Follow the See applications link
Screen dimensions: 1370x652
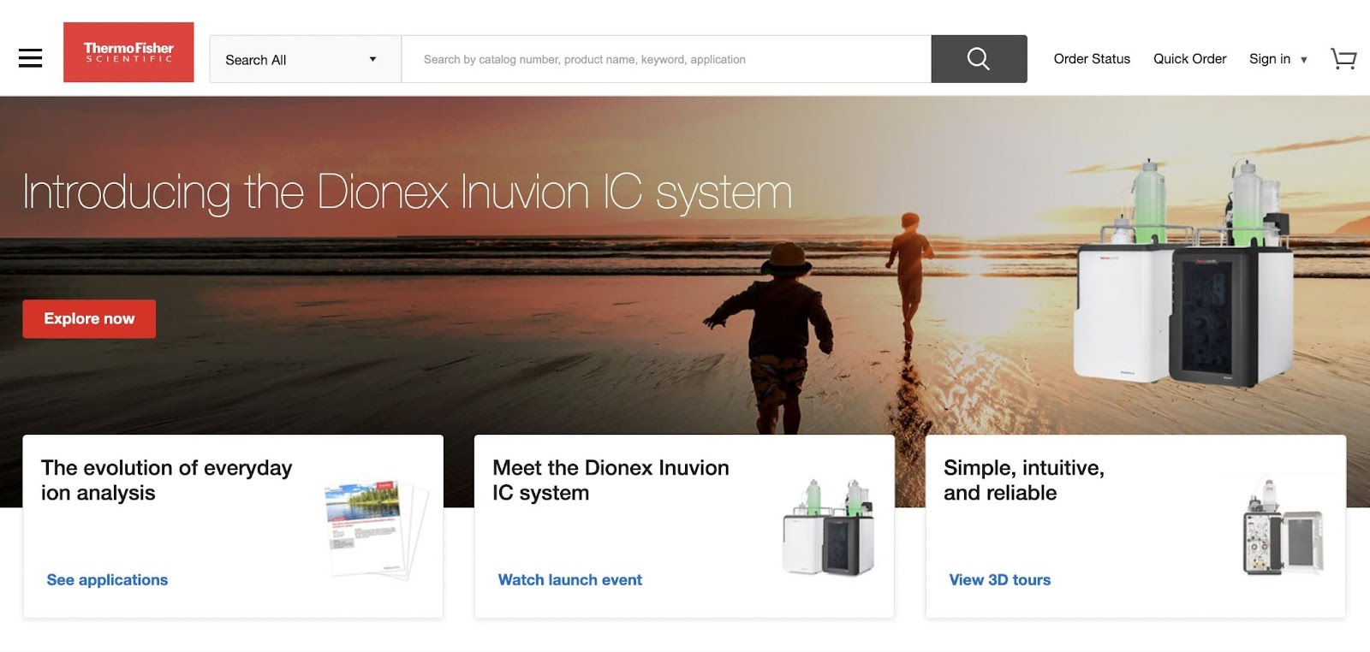107,579
